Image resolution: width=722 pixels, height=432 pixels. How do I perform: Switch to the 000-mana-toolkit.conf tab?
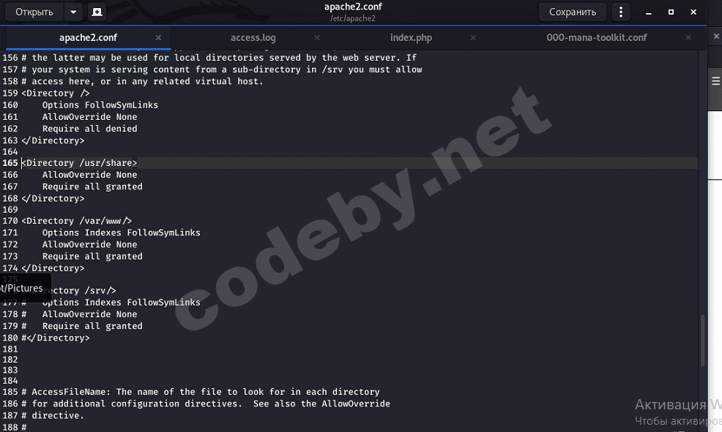pyautogui.click(x=596, y=38)
